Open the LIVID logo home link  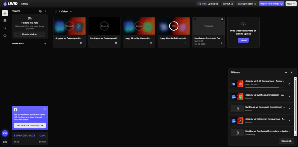click(10, 3)
